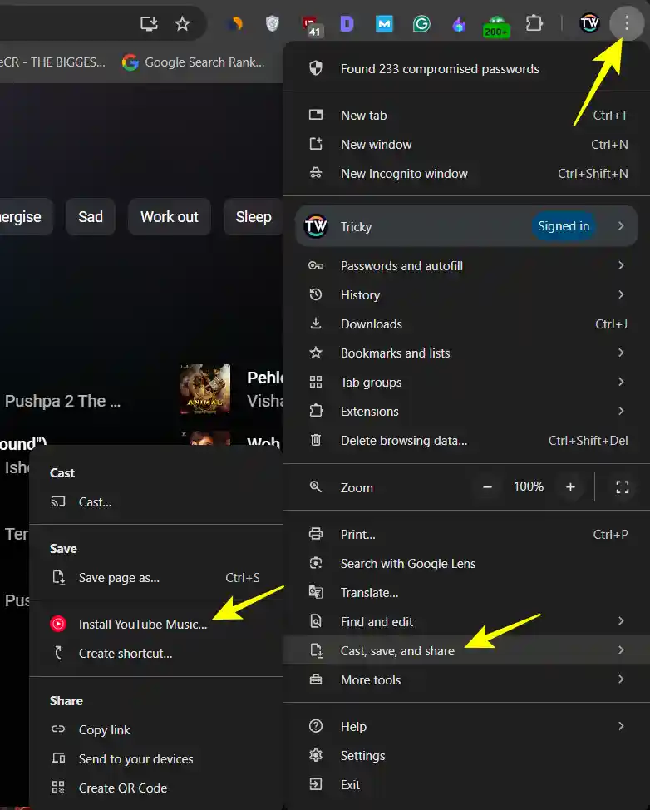Open the Extensions puzzle icon in toolbar
The image size is (650, 810).
click(534, 23)
